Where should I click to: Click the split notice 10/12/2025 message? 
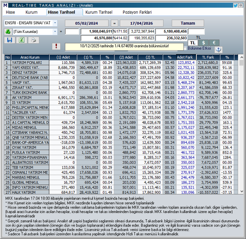click(124, 46)
